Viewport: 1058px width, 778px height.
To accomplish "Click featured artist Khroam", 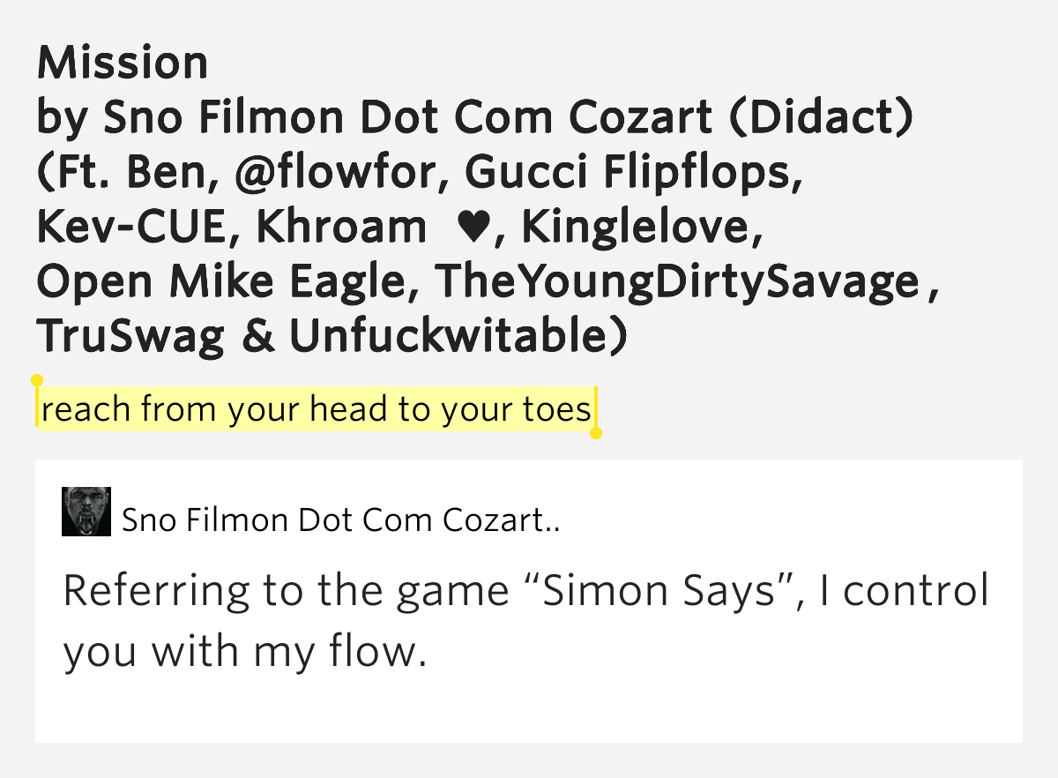I will click(x=340, y=228).
